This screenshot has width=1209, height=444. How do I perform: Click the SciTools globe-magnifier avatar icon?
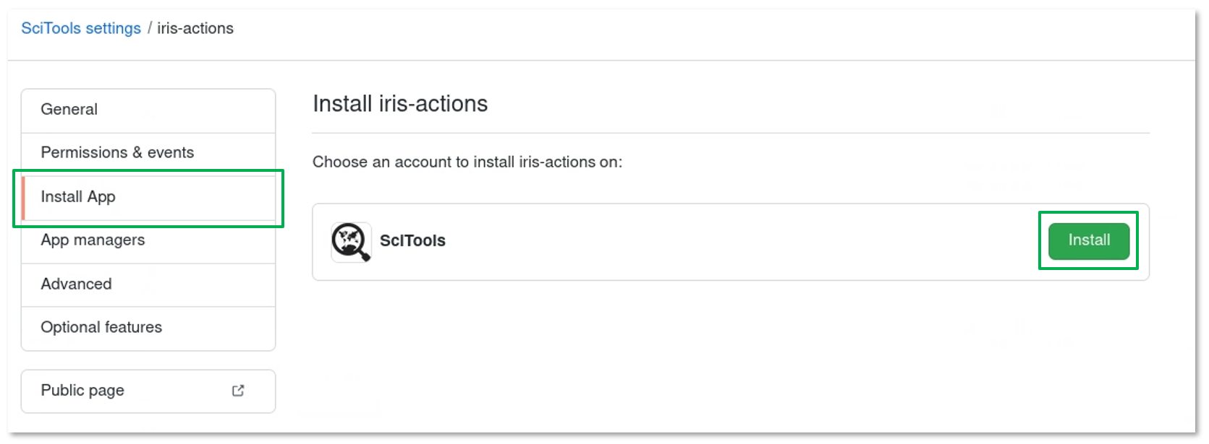pyautogui.click(x=351, y=241)
